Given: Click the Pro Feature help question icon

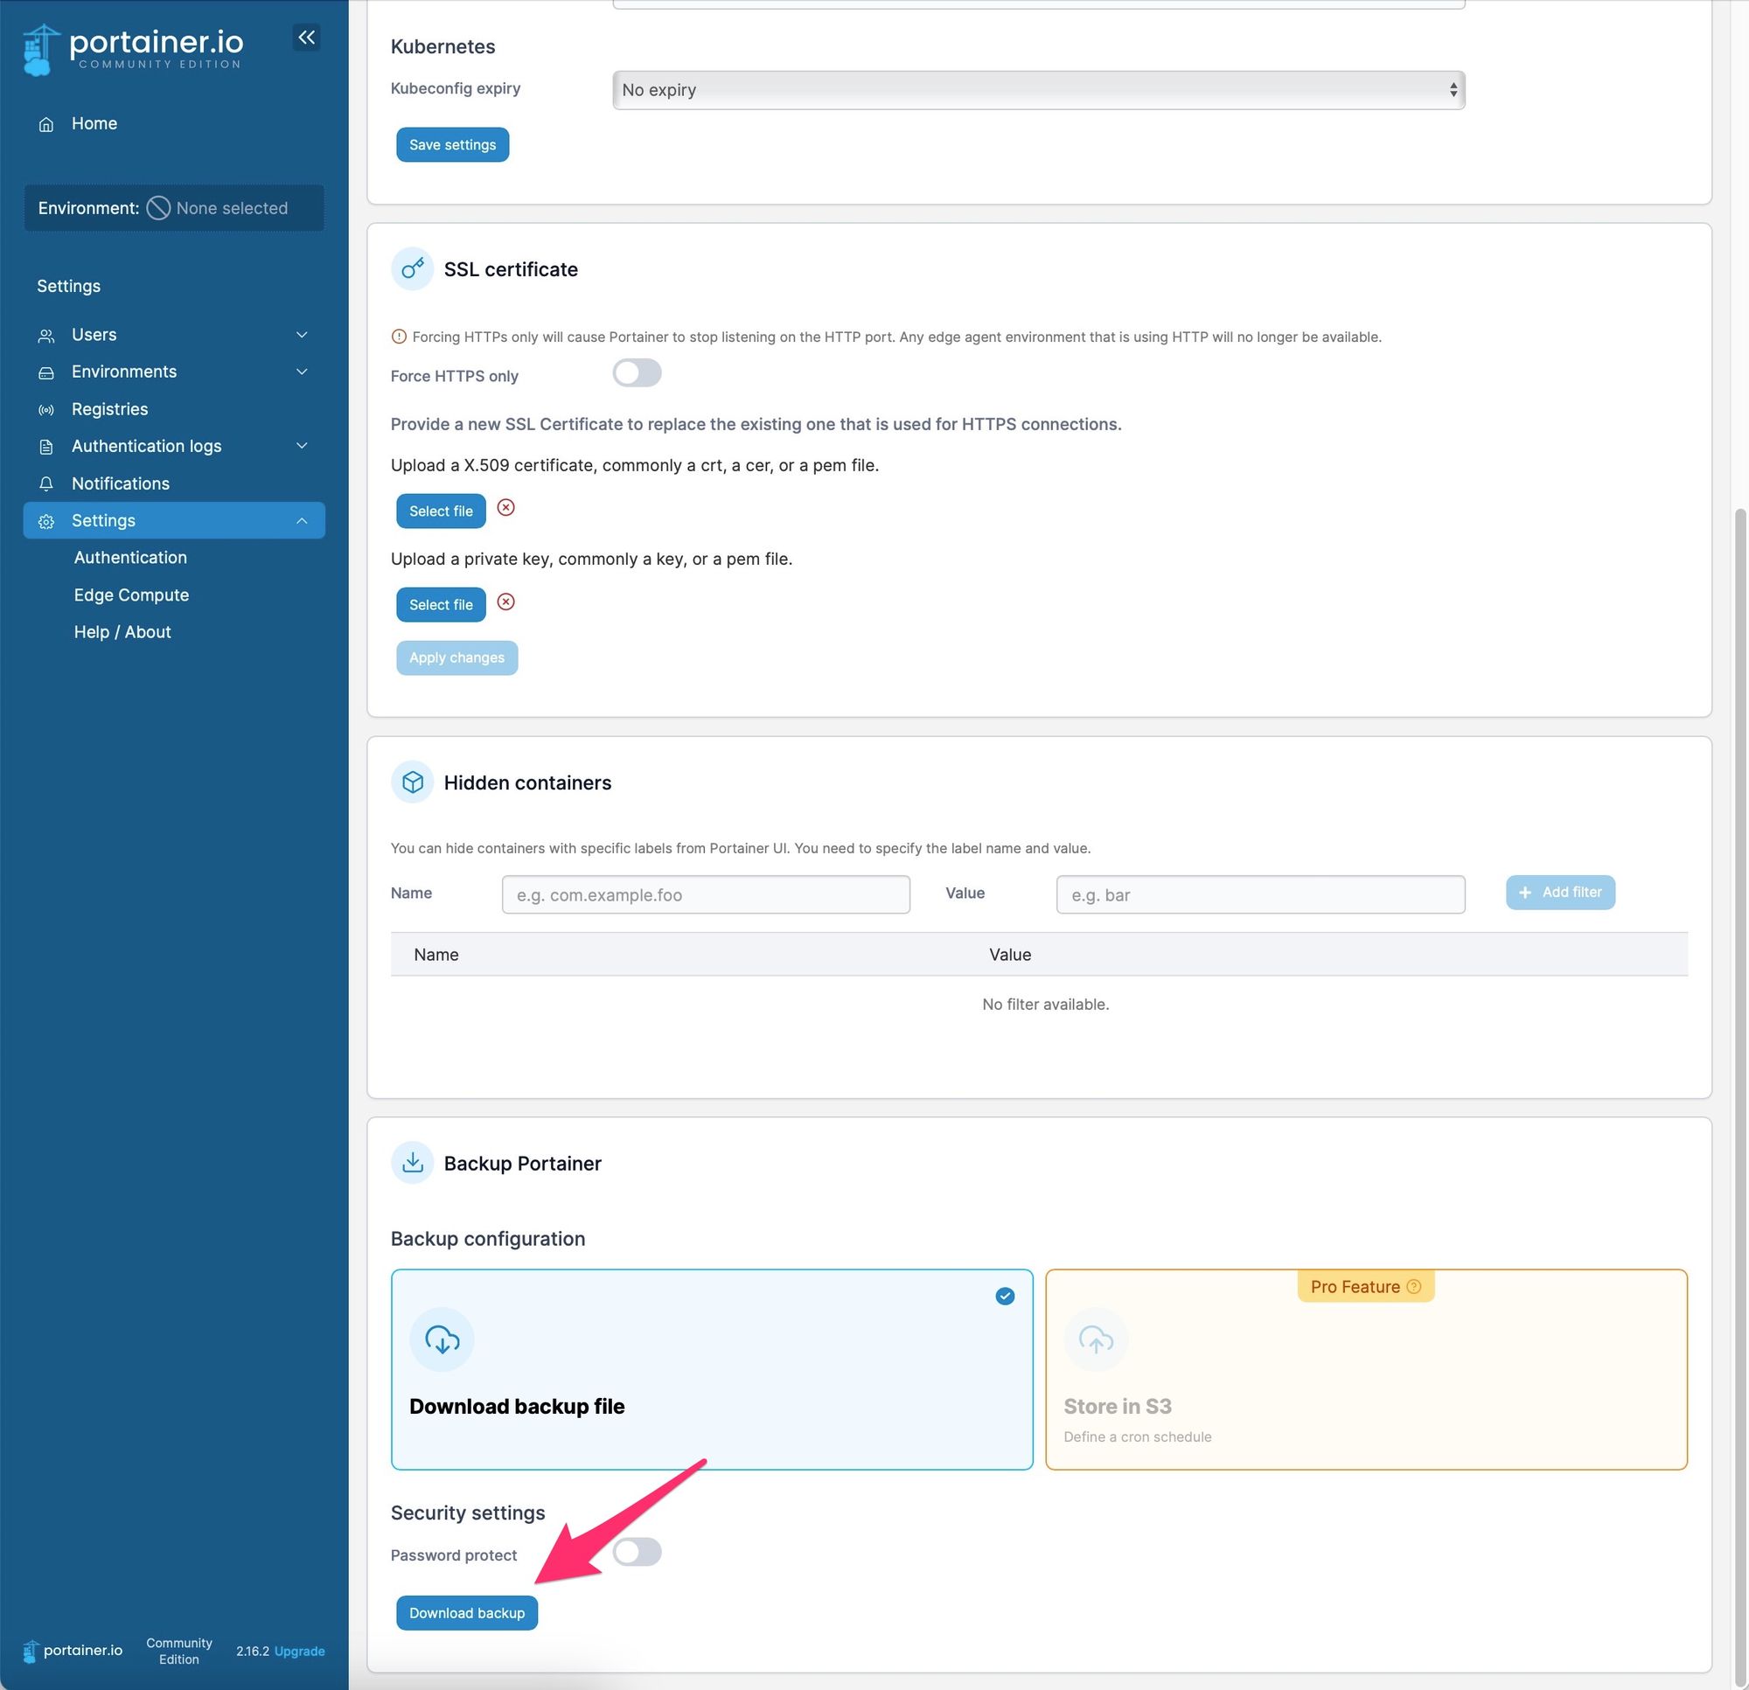Looking at the screenshot, I should (1413, 1286).
